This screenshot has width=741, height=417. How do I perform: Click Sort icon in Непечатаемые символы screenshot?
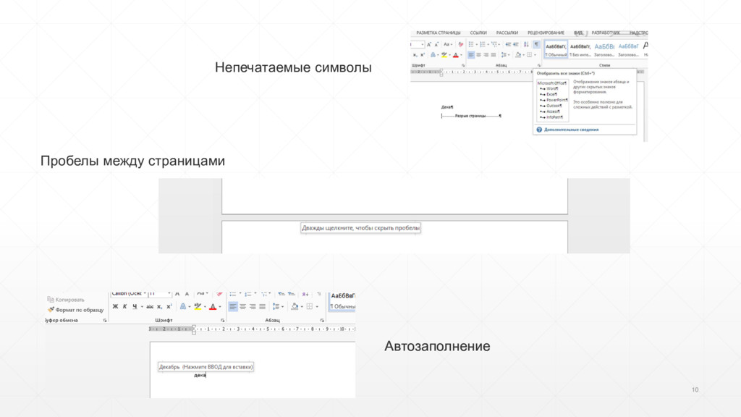(x=526, y=44)
